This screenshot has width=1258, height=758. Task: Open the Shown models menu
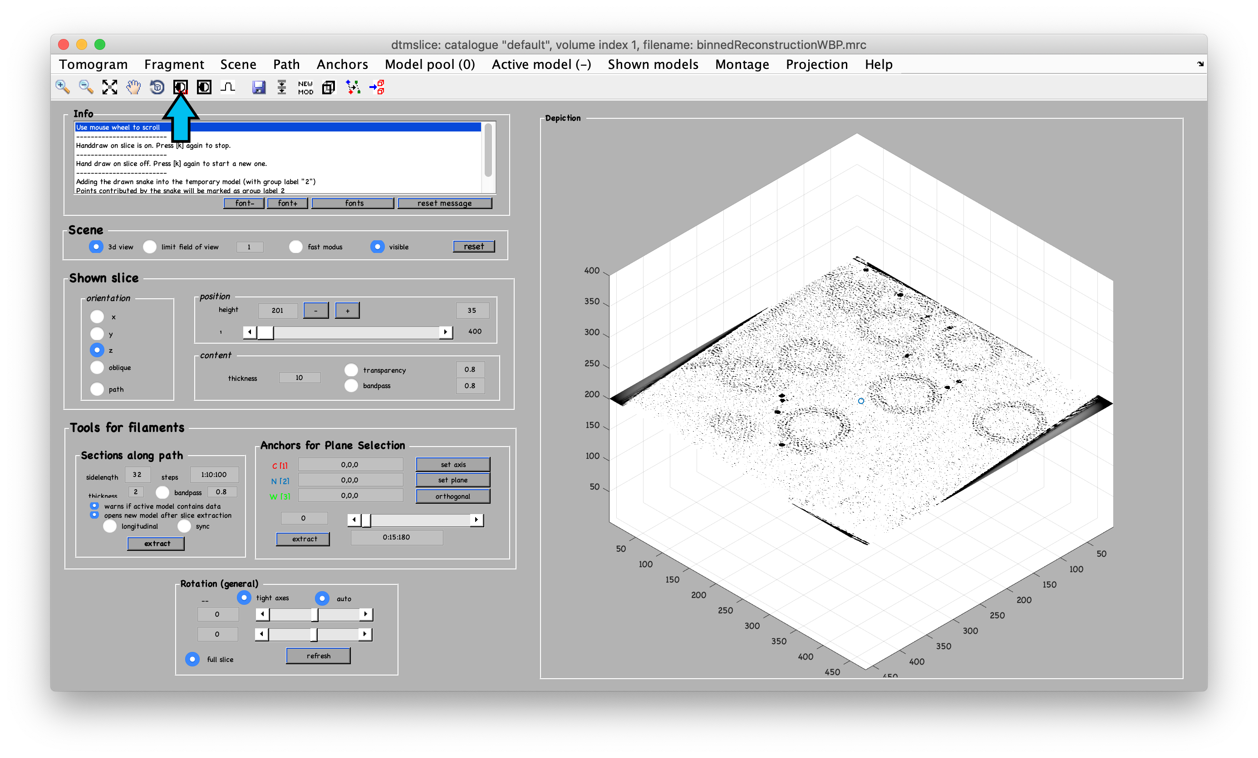pos(653,64)
